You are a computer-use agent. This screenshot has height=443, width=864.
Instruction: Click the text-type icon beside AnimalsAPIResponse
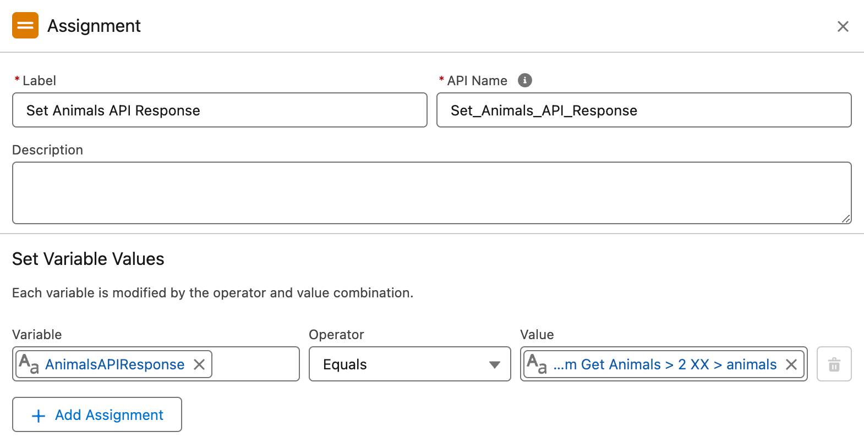tap(29, 364)
